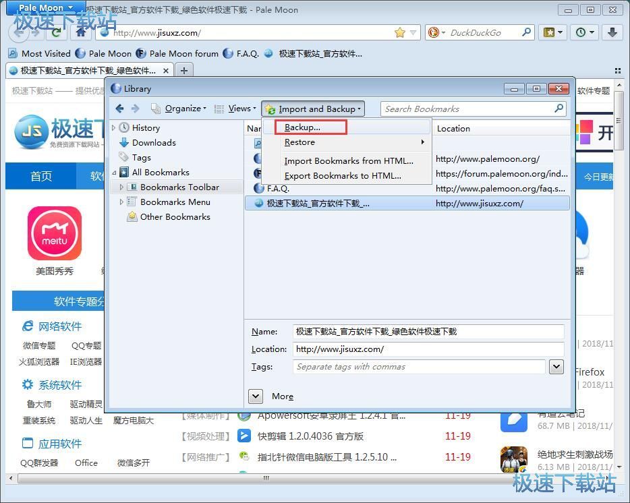Open the Pale Moon forum bookmark
The image size is (630, 503).
tap(177, 53)
